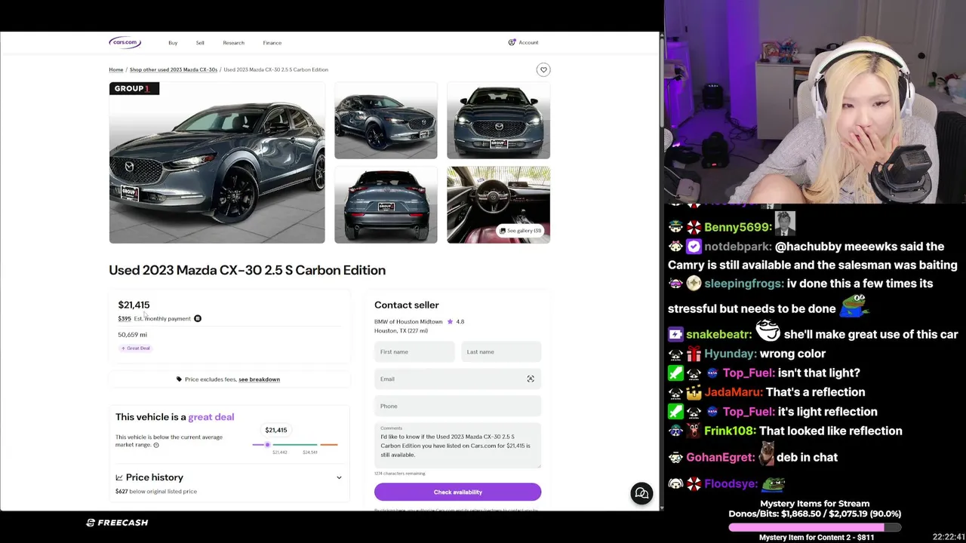The width and height of the screenshot is (966, 543).
Task: Open the Finance menu
Action: point(272,43)
